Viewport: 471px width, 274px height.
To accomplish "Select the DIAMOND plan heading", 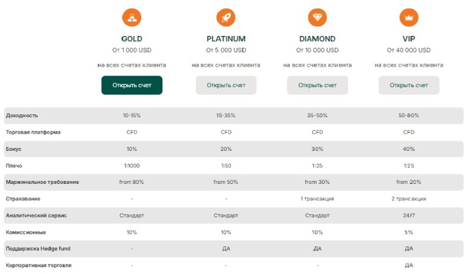I will (x=317, y=39).
